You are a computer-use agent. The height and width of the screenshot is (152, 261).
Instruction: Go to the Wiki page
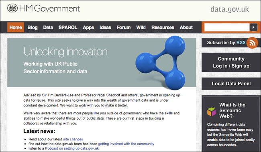(141, 27)
